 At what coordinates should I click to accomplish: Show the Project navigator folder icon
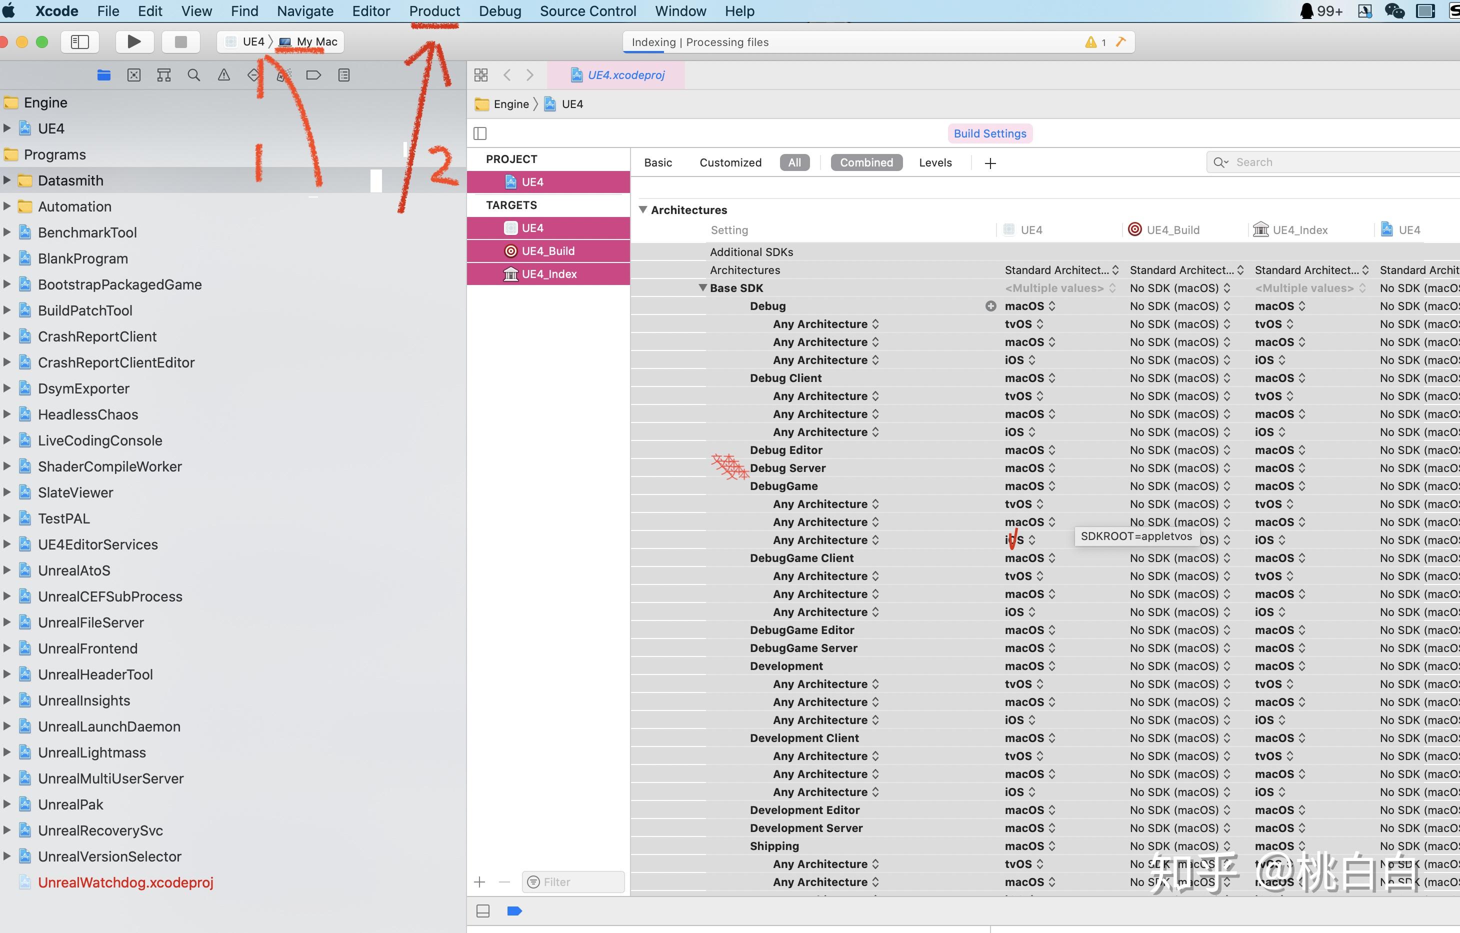103,75
